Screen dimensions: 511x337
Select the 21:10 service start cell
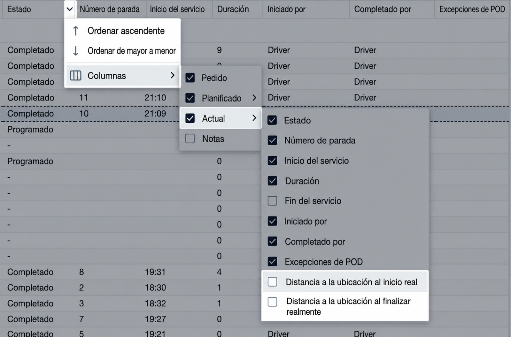[x=155, y=97]
